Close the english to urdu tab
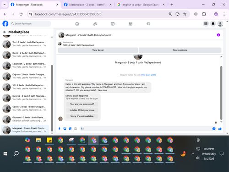Viewport: 229px width, 172px height. click(x=164, y=5)
